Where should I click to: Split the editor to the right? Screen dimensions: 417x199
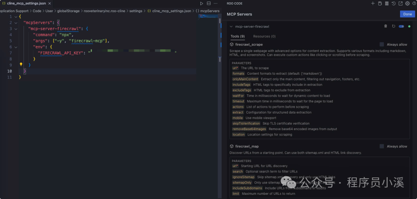click(209, 3)
